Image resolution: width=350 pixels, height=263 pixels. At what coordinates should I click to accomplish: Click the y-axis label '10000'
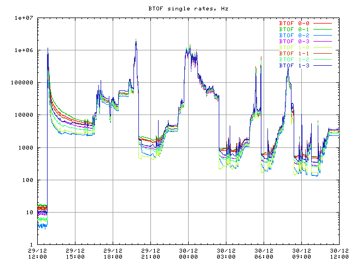24,115
